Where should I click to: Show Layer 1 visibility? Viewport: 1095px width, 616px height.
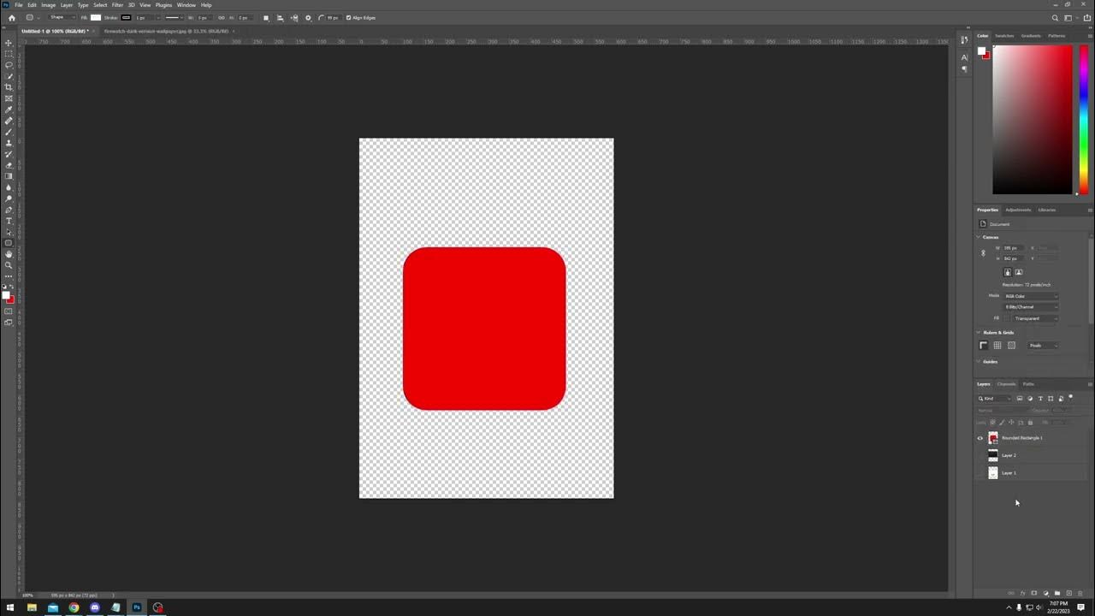980,473
